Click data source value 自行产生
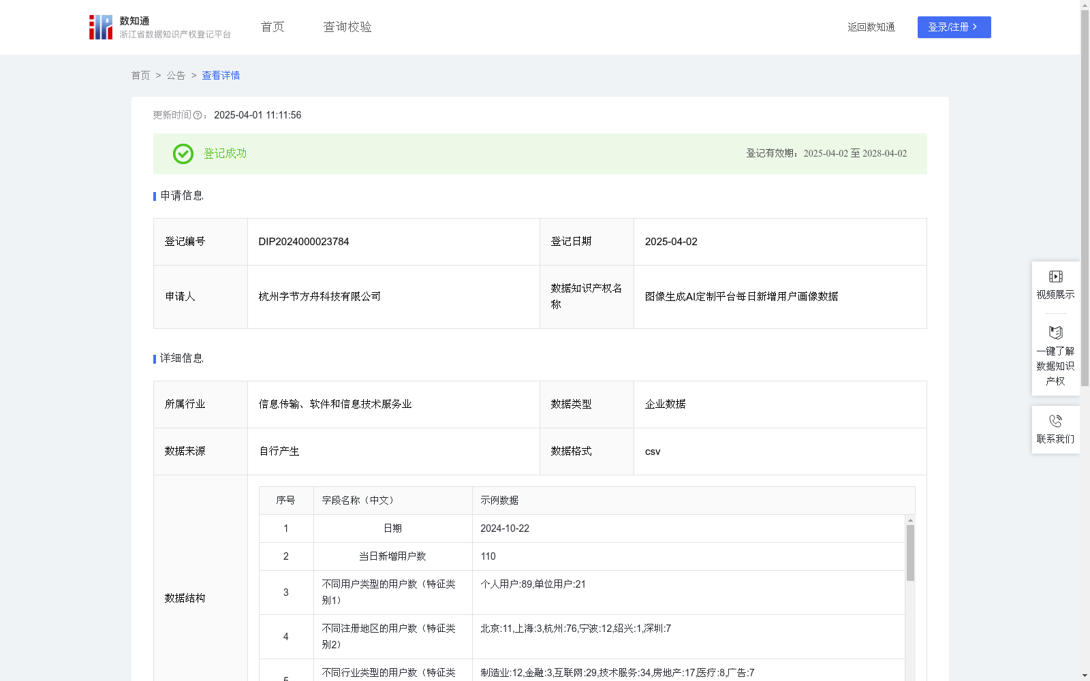 (x=279, y=452)
